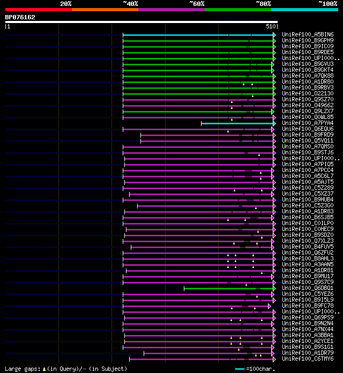Select the UniRef100_B9MU17 label
The height and width of the screenshot is (373, 343).
[308, 276]
